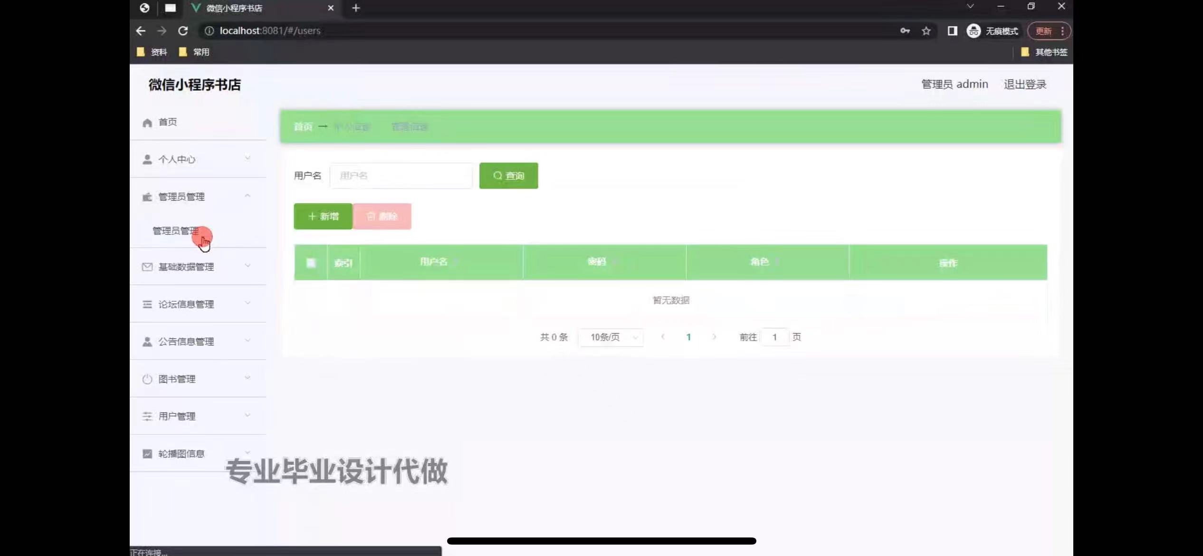
Task: Toggle the browser side panel icon
Action: [x=952, y=31]
